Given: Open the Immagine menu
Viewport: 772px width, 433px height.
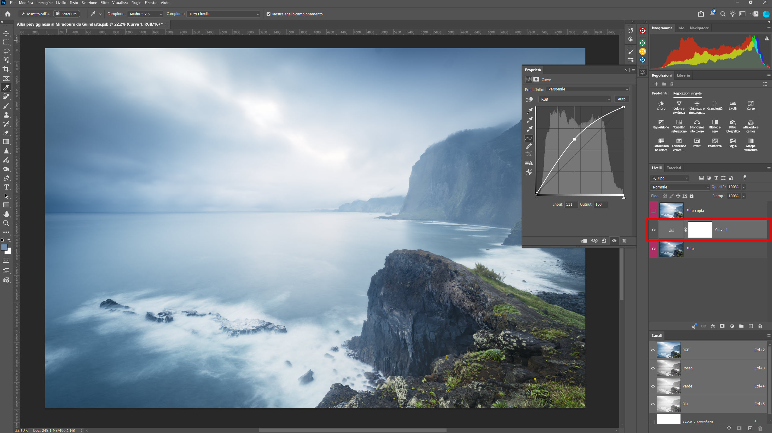Looking at the screenshot, I should (x=44, y=3).
